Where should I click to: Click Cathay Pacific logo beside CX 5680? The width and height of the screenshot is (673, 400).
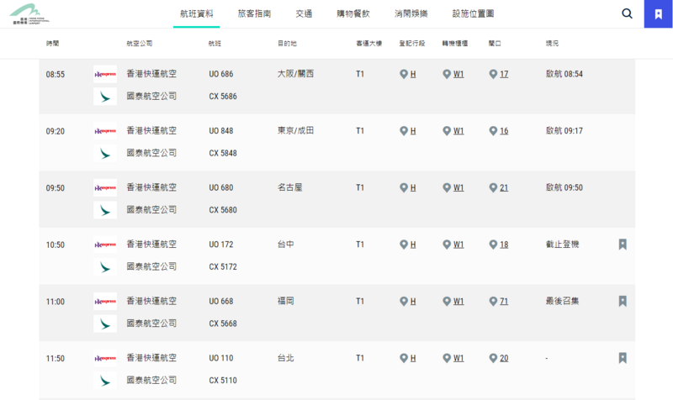105,210
